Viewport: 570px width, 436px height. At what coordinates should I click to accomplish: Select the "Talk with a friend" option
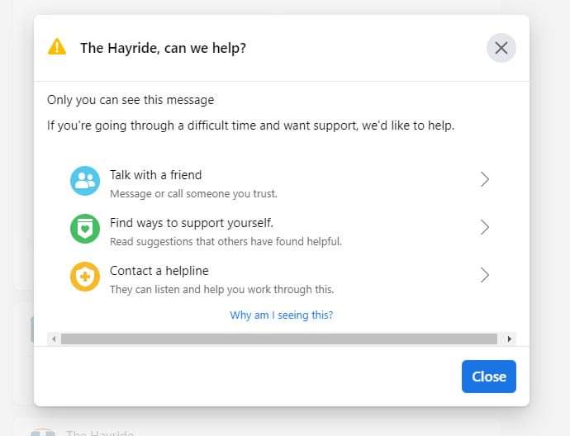[156, 175]
